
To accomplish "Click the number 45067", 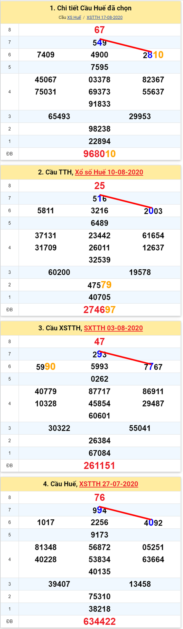I will pos(46,80).
